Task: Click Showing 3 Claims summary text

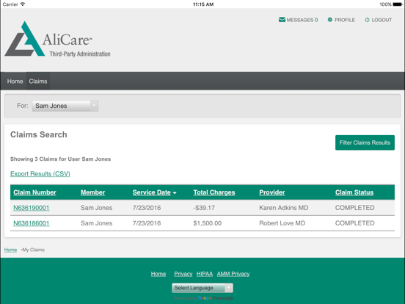Action: tap(60, 159)
